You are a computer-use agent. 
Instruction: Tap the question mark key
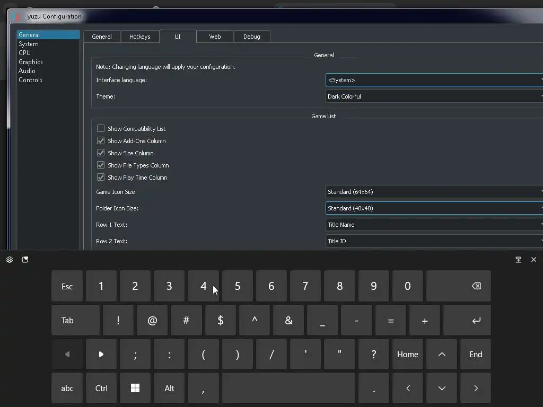click(x=373, y=354)
